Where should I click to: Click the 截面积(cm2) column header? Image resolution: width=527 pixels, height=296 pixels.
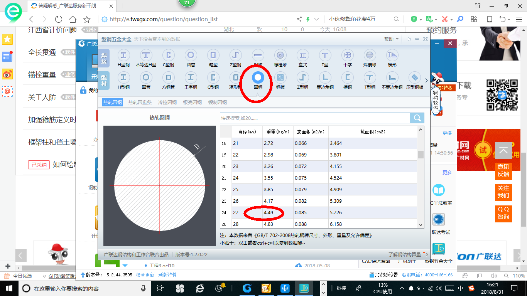[373, 132]
